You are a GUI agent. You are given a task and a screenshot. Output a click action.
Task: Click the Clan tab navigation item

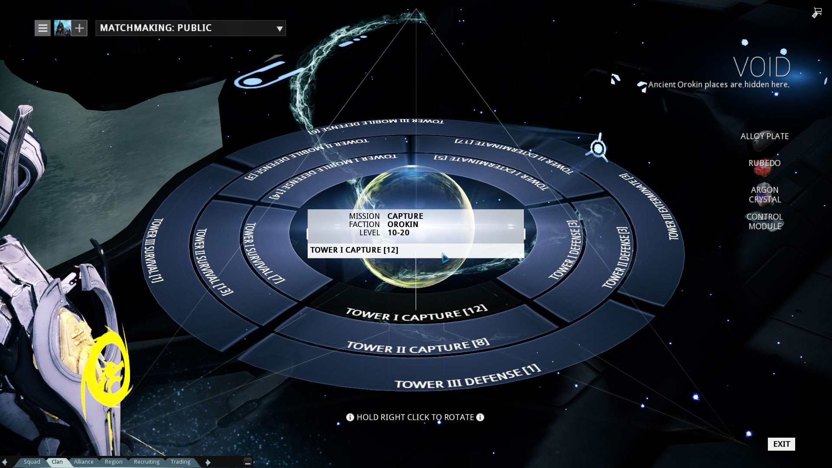(57, 461)
